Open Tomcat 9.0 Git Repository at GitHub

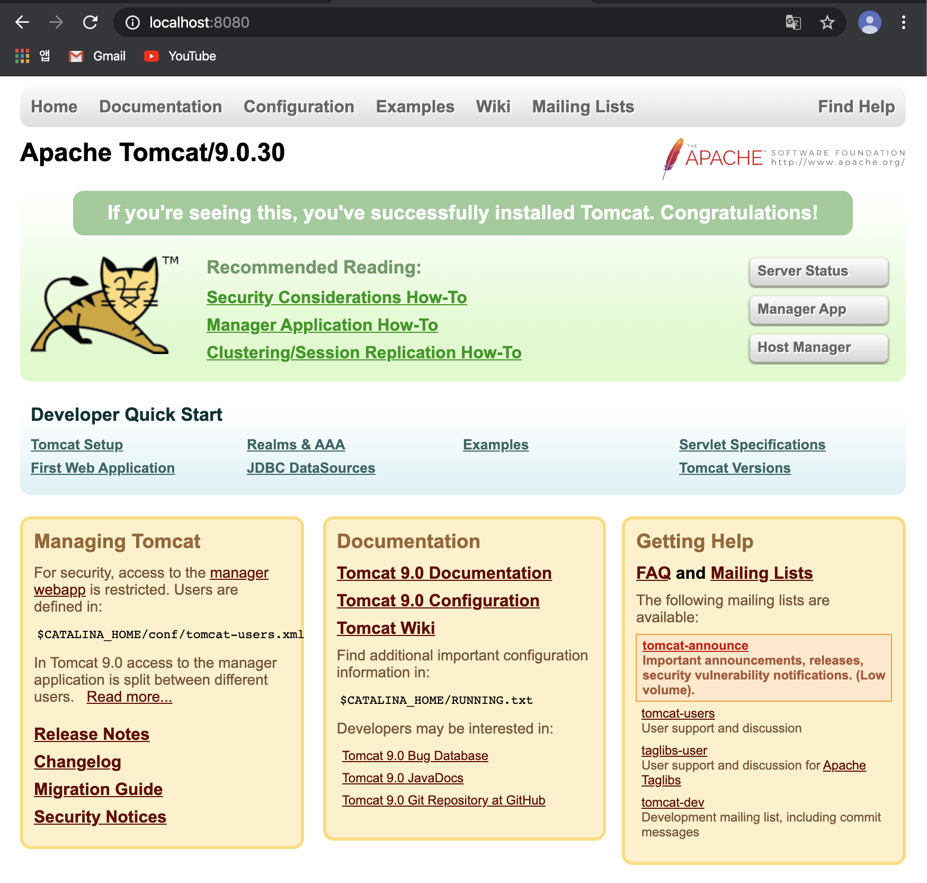point(443,800)
